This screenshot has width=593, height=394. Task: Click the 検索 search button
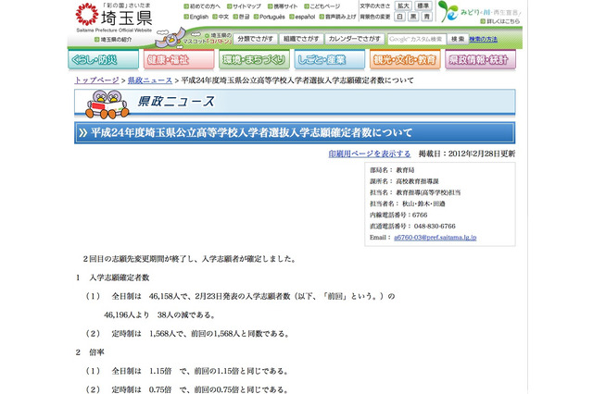[458, 39]
